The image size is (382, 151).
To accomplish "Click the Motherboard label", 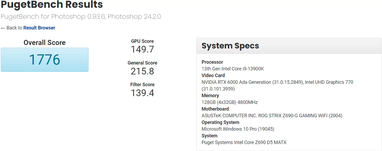I will pos(215,109).
